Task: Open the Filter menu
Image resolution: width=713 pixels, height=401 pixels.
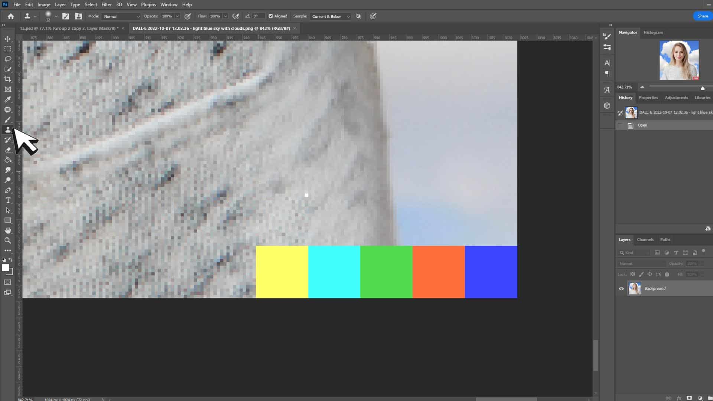Action: click(107, 4)
